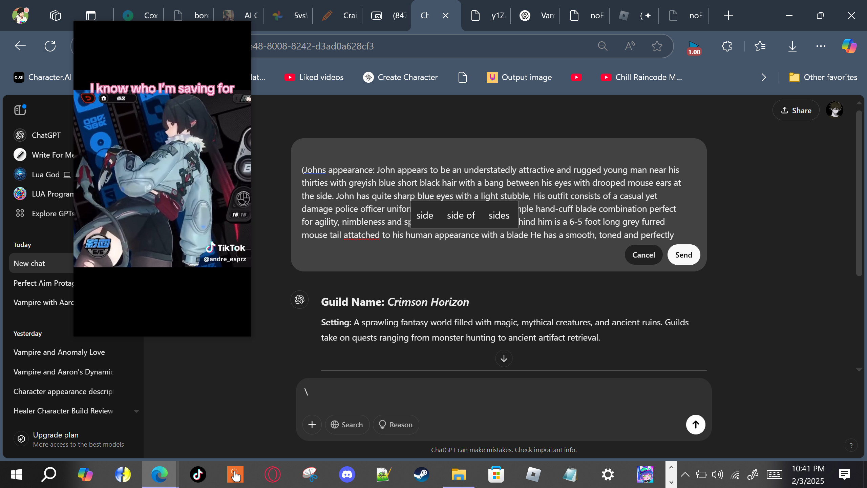Go back to the previous page
This screenshot has height=488, width=867.
pos(20,46)
